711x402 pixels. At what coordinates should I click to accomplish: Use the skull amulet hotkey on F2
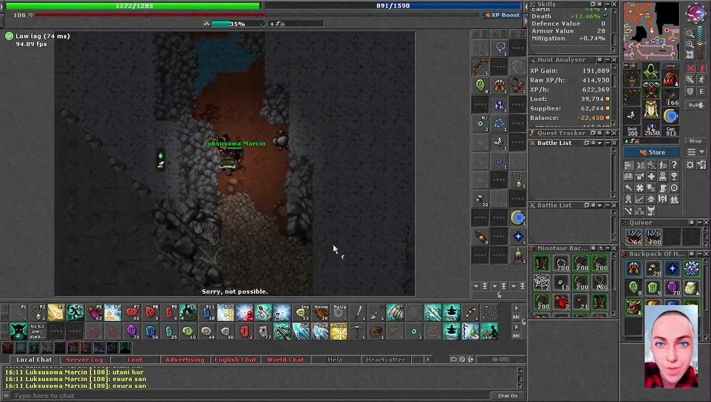pyautogui.click(x=39, y=312)
